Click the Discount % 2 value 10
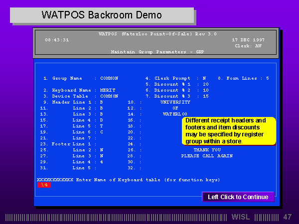The width and height of the screenshot is (299, 224). 205,90
